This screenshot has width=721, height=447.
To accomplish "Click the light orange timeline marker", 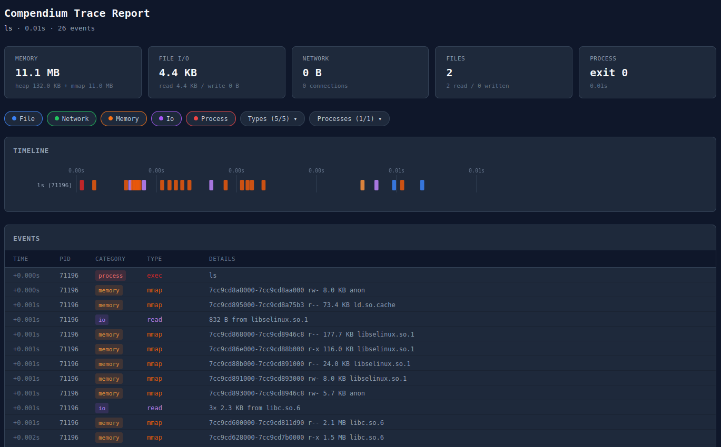I will tap(362, 185).
